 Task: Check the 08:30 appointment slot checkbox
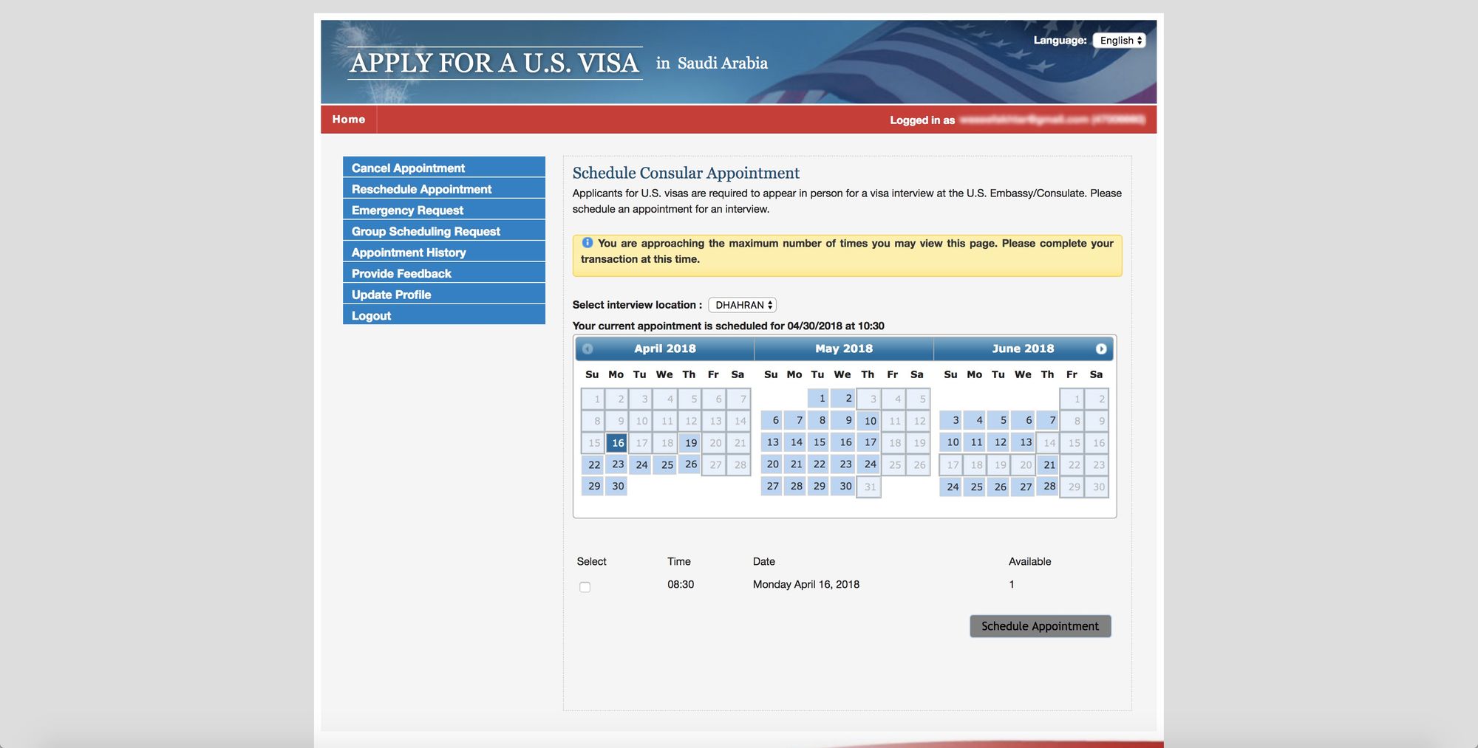pos(585,587)
